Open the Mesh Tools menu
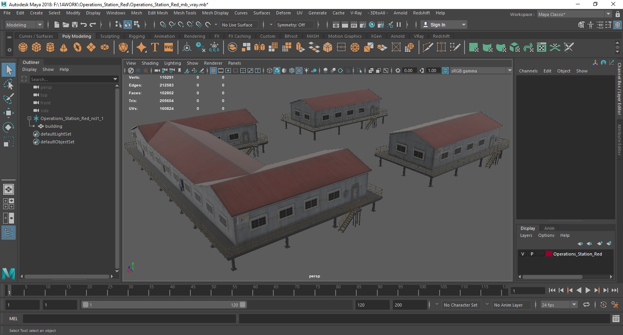The width and height of the screenshot is (623, 335). tap(185, 13)
